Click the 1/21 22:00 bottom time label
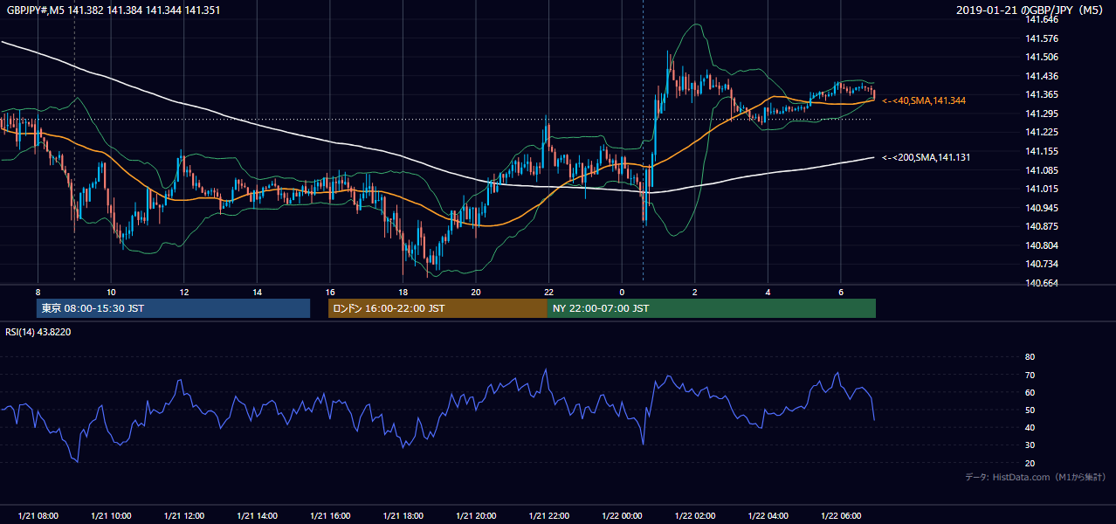Image resolution: width=1116 pixels, height=524 pixels. click(549, 516)
